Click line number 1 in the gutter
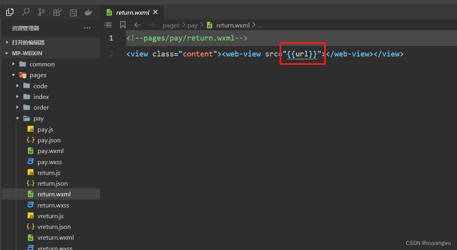Viewport: 457px width, 250px height. coord(111,38)
